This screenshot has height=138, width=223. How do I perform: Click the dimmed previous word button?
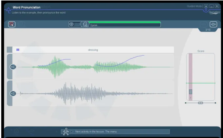pyautogui.click(x=204, y=24)
